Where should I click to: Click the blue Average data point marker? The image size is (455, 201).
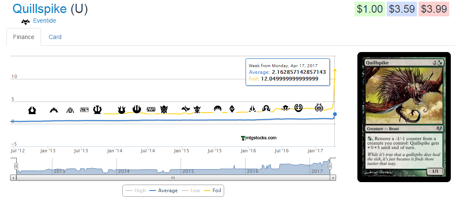[x=335, y=114]
